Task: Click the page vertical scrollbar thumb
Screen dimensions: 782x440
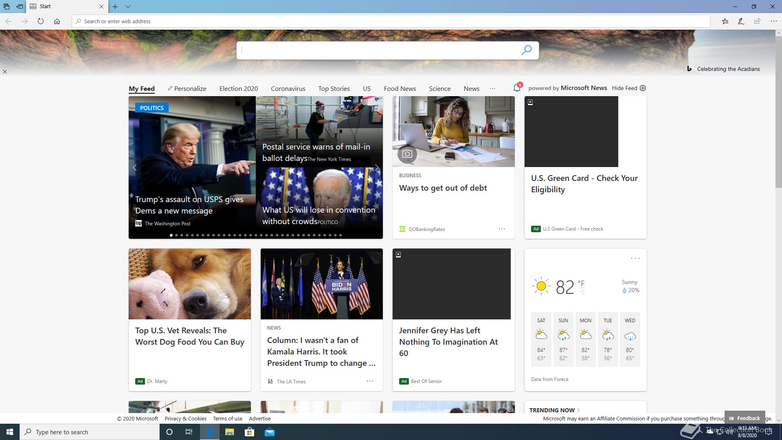Action: point(778,112)
